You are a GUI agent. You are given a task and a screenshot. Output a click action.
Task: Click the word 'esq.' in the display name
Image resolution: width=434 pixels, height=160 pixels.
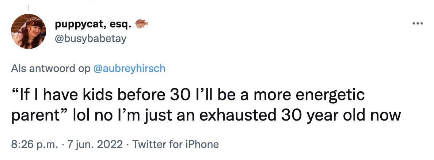121,25
